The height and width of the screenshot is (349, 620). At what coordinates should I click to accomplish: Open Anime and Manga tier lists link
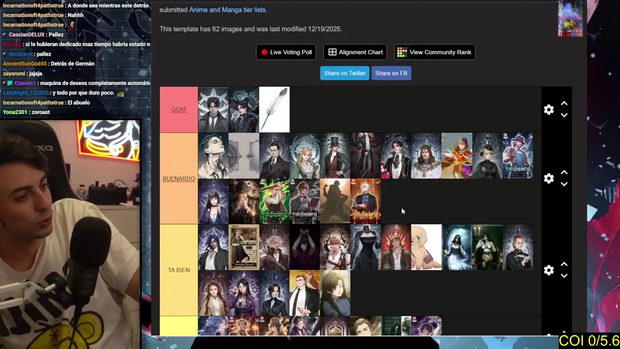tap(228, 10)
